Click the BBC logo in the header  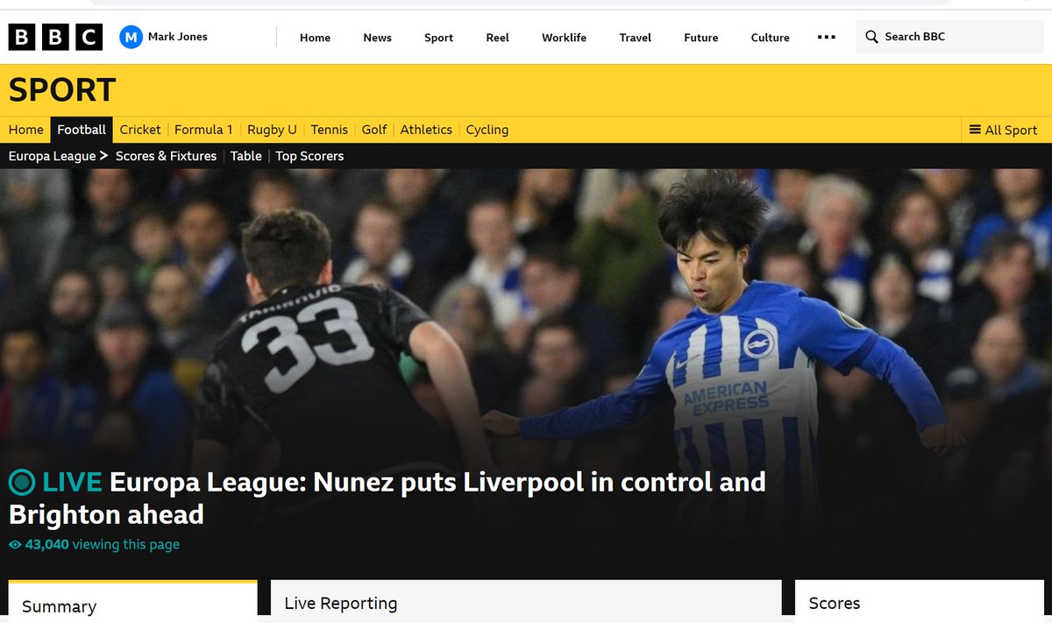click(55, 37)
